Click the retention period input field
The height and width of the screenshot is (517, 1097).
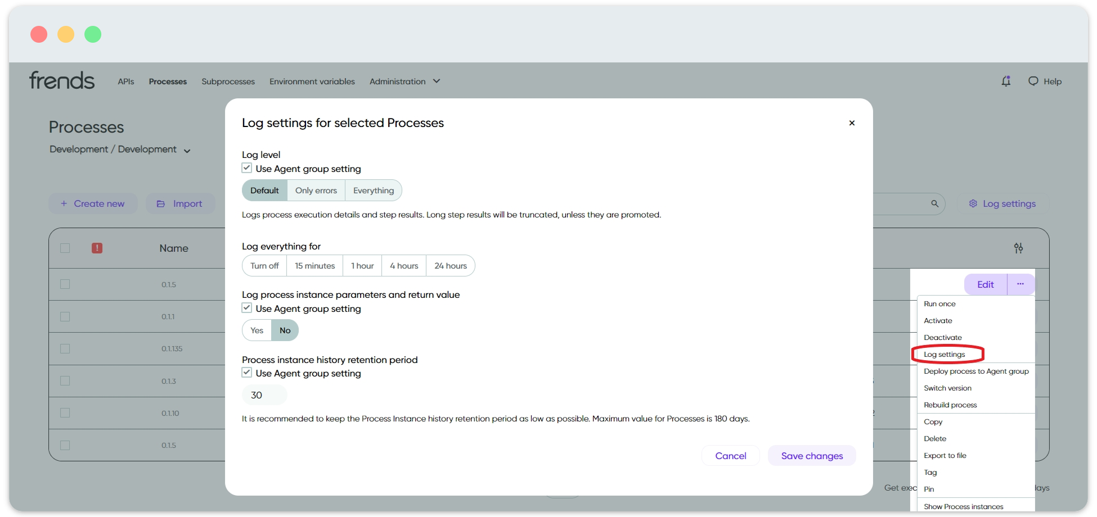click(x=264, y=395)
